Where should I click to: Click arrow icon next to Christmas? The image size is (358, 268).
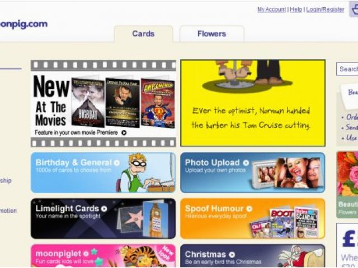coord(232,255)
